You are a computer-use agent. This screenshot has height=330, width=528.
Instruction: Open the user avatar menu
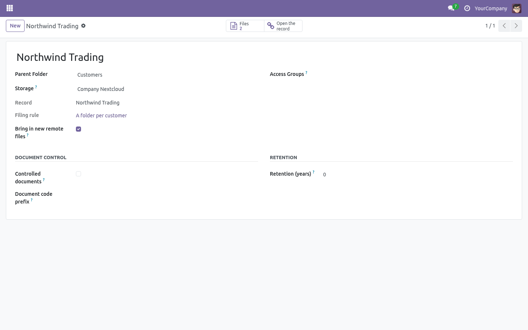pos(517,8)
